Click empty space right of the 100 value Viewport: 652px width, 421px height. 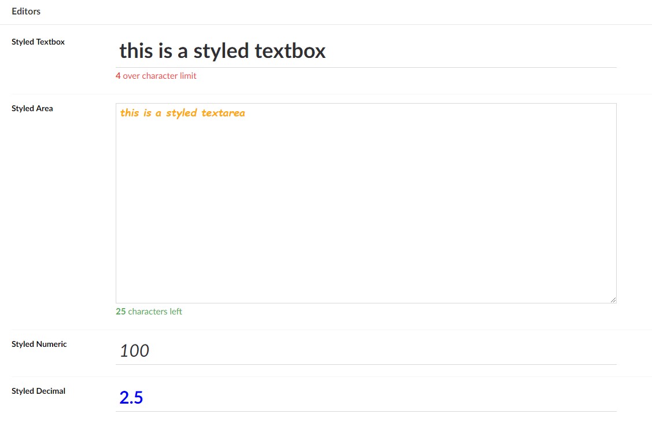tap(382, 350)
